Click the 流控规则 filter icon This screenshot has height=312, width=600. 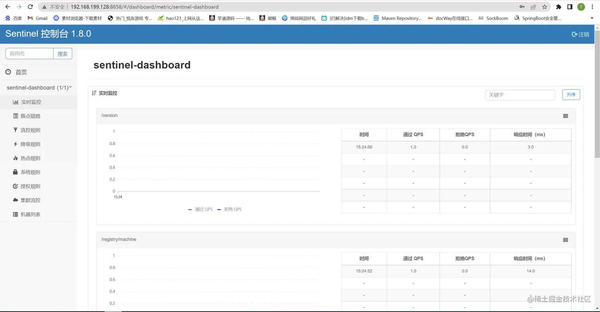coord(15,130)
